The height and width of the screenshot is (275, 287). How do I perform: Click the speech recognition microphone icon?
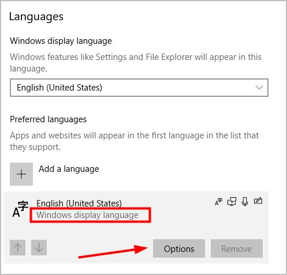coord(245,202)
